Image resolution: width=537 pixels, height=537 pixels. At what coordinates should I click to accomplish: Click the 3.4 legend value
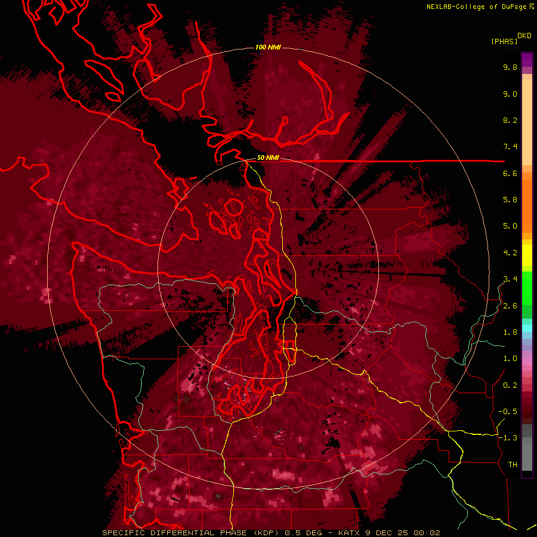click(510, 279)
